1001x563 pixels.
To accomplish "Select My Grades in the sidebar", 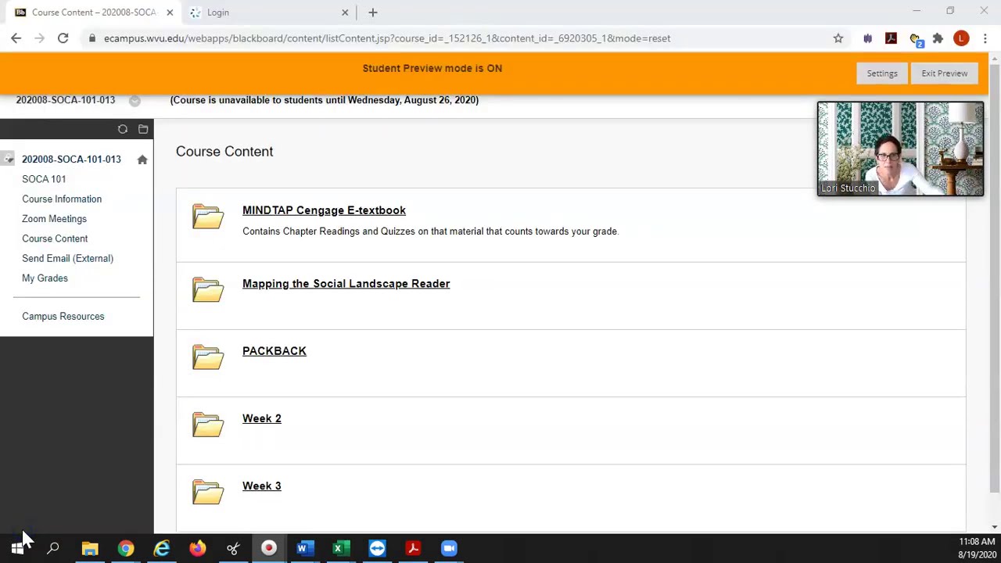I will coord(45,278).
